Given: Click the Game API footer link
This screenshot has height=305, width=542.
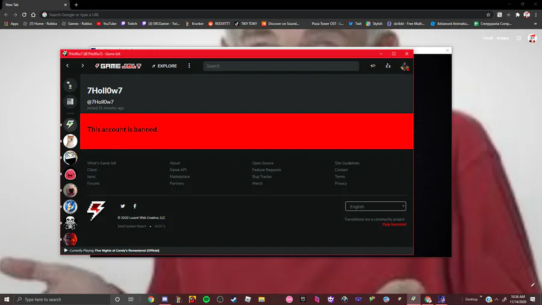Looking at the screenshot, I should [x=178, y=170].
